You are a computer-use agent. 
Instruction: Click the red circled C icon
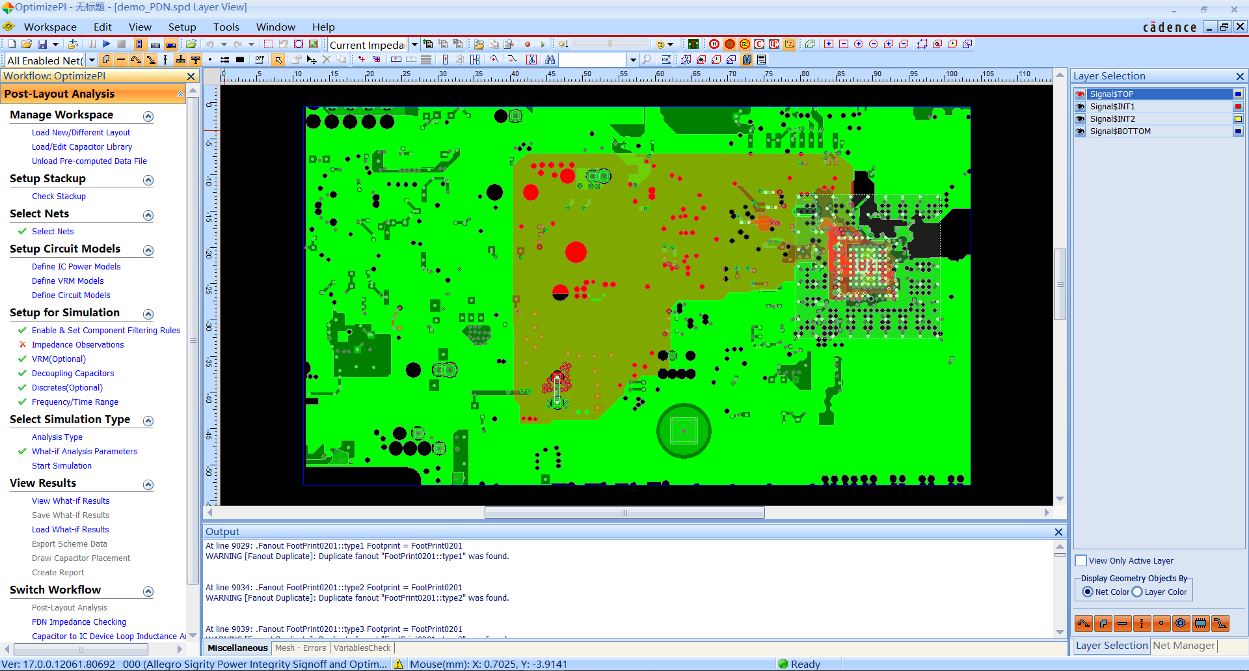click(x=759, y=44)
